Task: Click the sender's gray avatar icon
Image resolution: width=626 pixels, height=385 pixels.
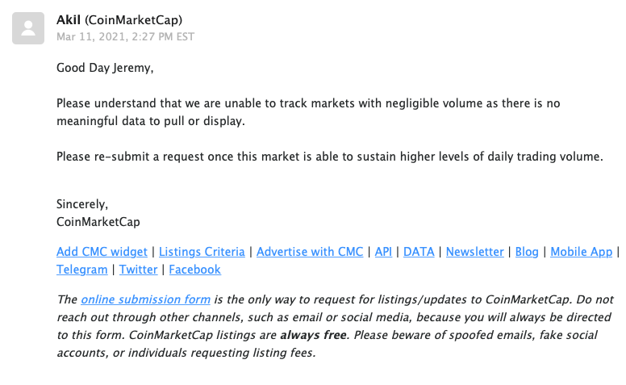Action: [28, 28]
